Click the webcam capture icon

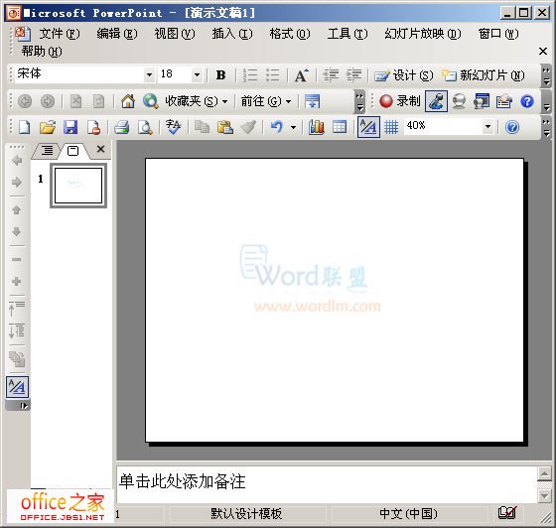point(459,101)
